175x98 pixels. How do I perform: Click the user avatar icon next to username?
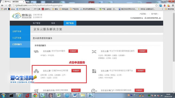coord(145,18)
